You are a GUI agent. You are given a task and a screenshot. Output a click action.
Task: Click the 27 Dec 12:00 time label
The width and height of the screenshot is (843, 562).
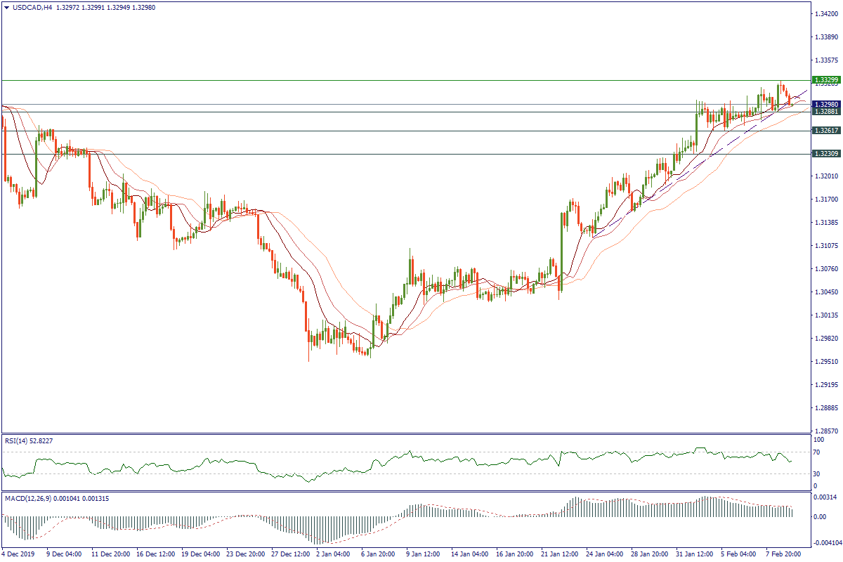point(290,554)
